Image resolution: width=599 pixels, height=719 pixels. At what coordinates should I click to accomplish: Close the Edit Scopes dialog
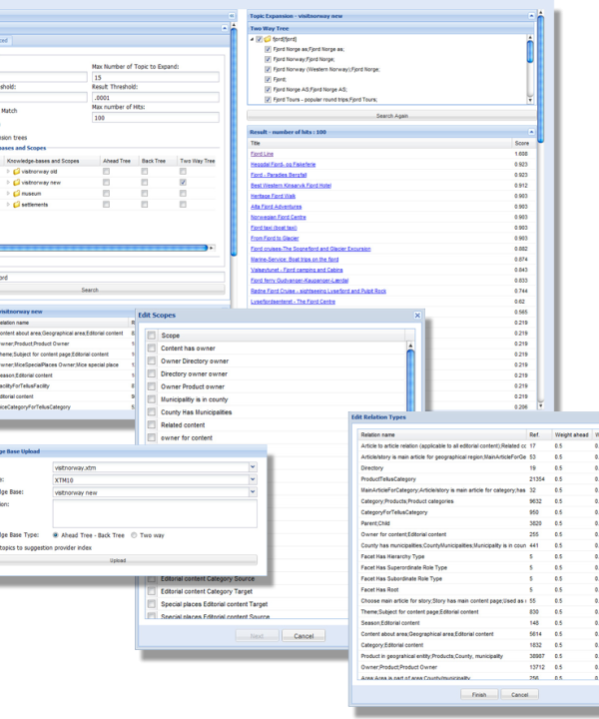click(417, 315)
